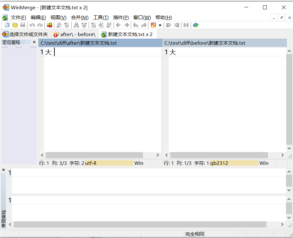
Task: Open the 工具(T) menu
Action: [x=101, y=18]
